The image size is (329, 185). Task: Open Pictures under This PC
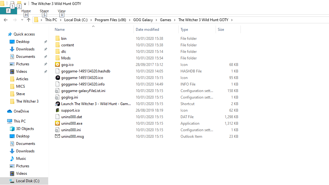pos(20,166)
